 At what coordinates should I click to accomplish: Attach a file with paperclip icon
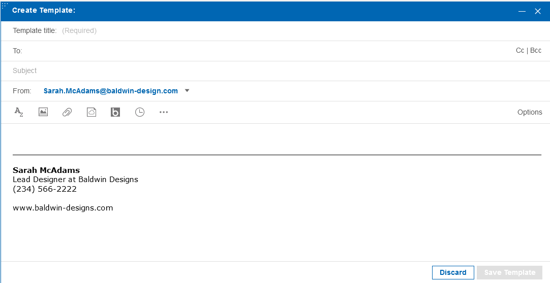(67, 112)
